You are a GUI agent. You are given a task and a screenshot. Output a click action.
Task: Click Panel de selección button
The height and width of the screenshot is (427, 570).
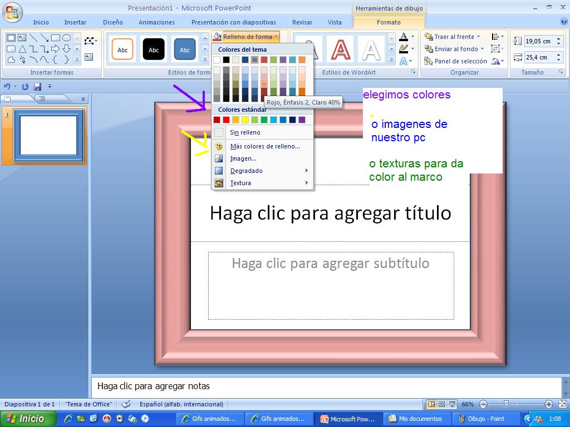[455, 61]
